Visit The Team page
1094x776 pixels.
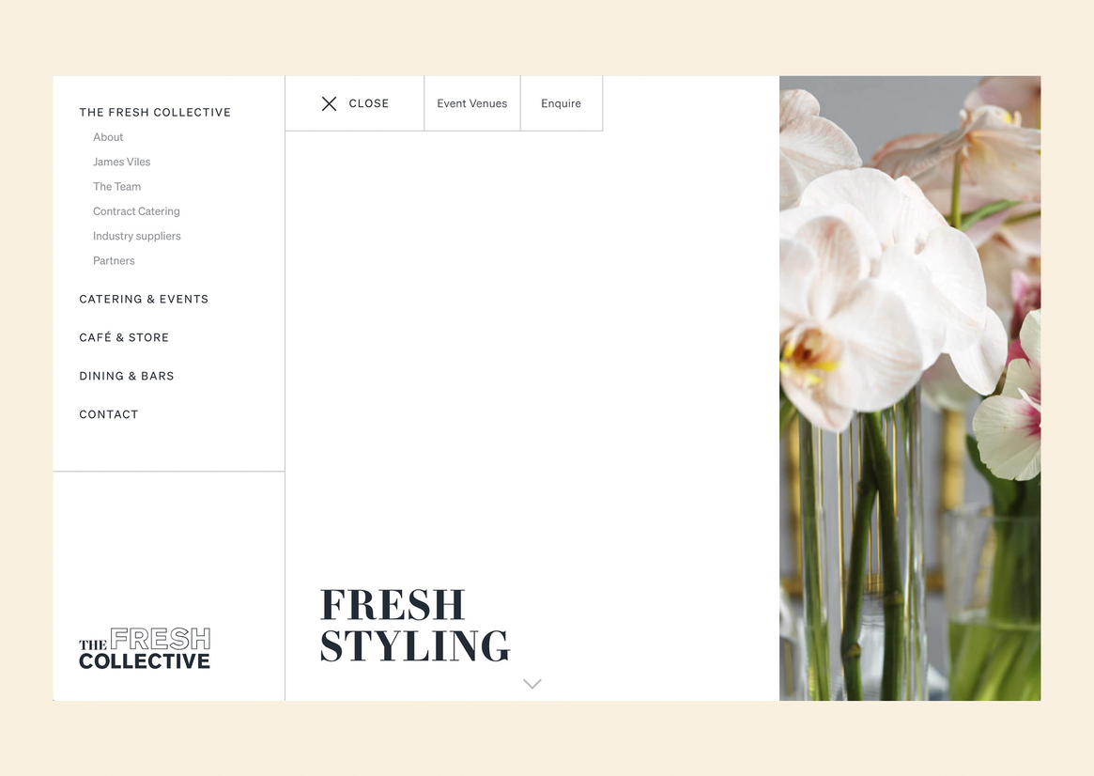(x=117, y=186)
